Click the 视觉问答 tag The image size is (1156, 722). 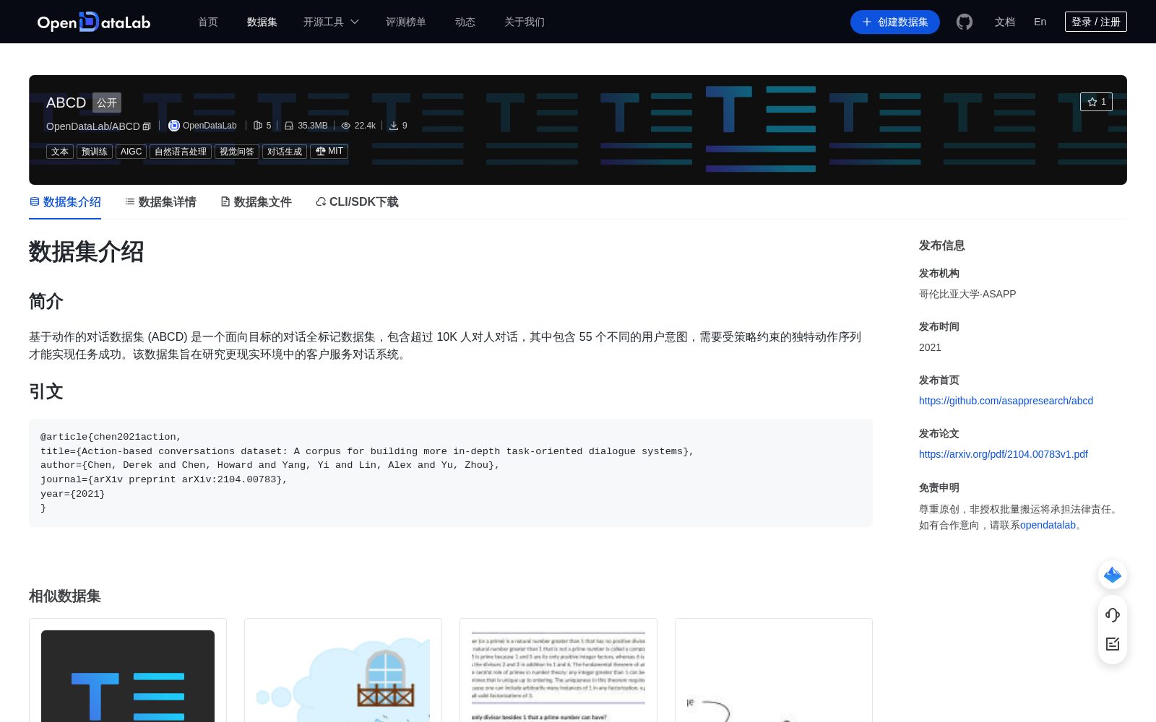coord(237,152)
